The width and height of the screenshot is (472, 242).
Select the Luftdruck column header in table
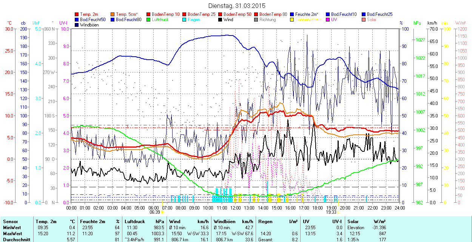pos(135,222)
